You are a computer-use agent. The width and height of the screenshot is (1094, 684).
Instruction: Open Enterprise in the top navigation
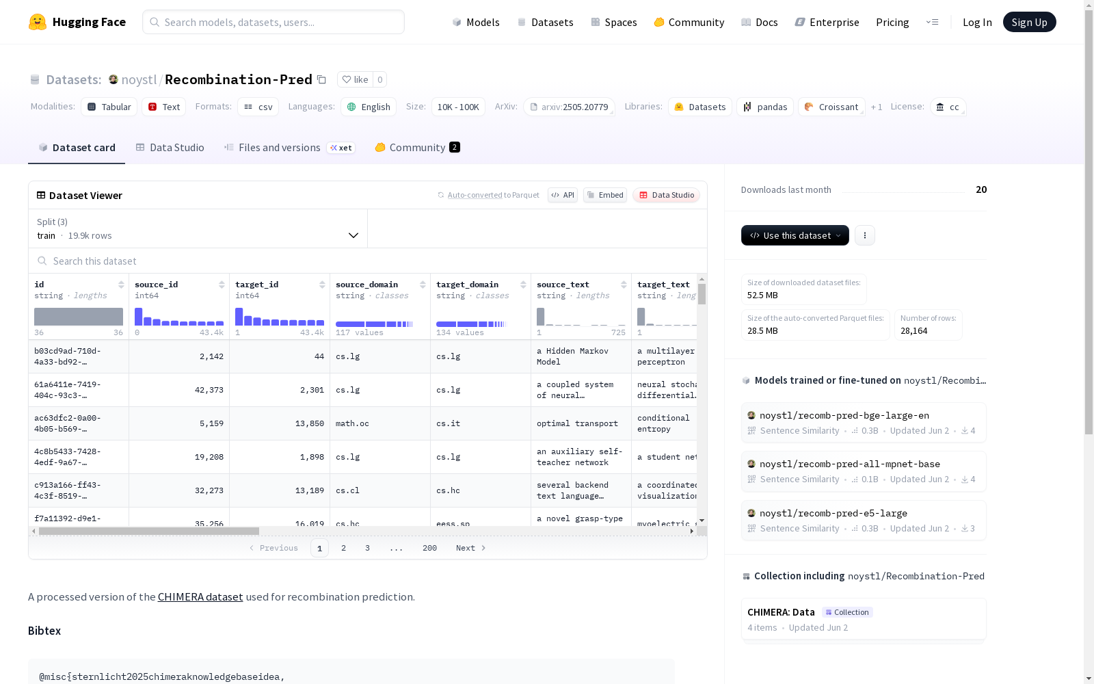(827, 22)
